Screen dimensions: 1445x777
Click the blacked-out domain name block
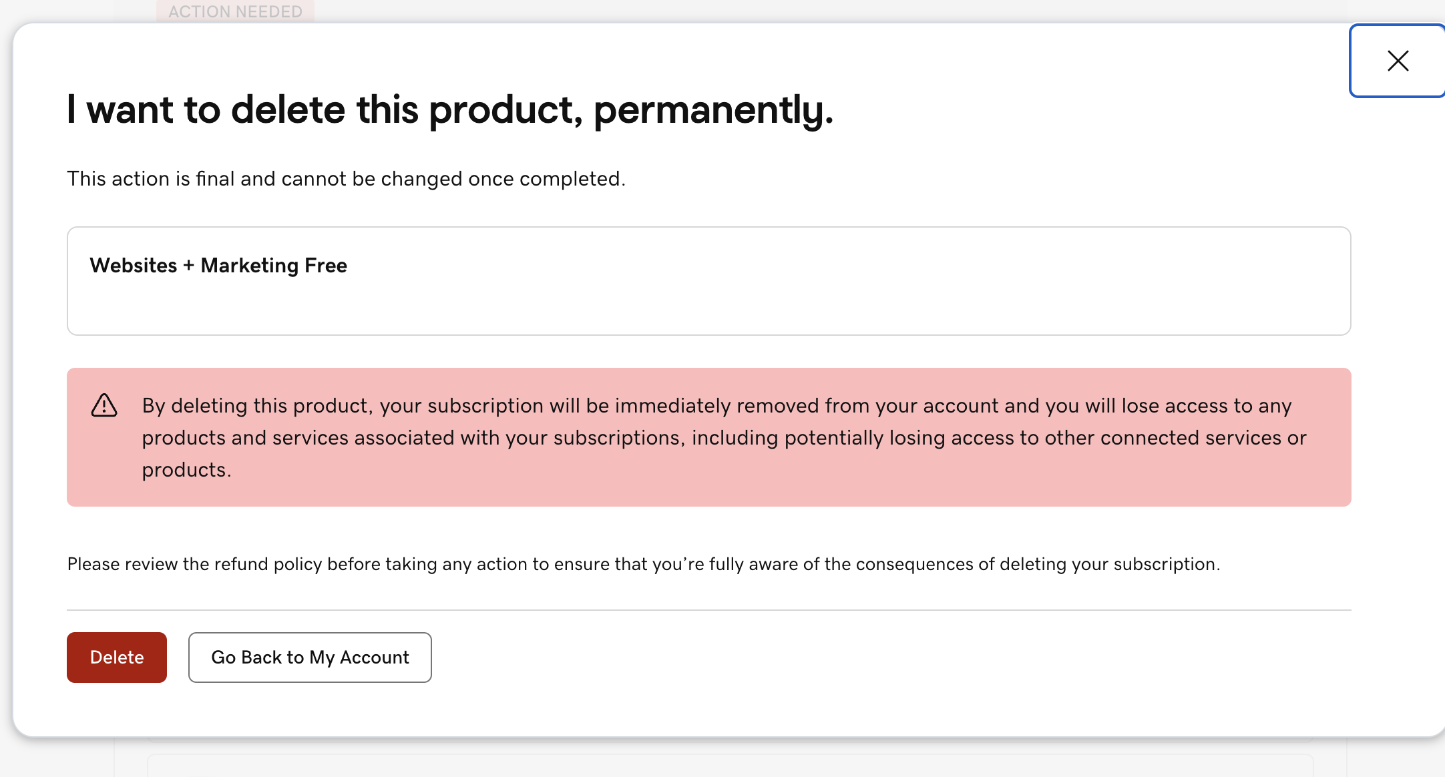(162, 300)
